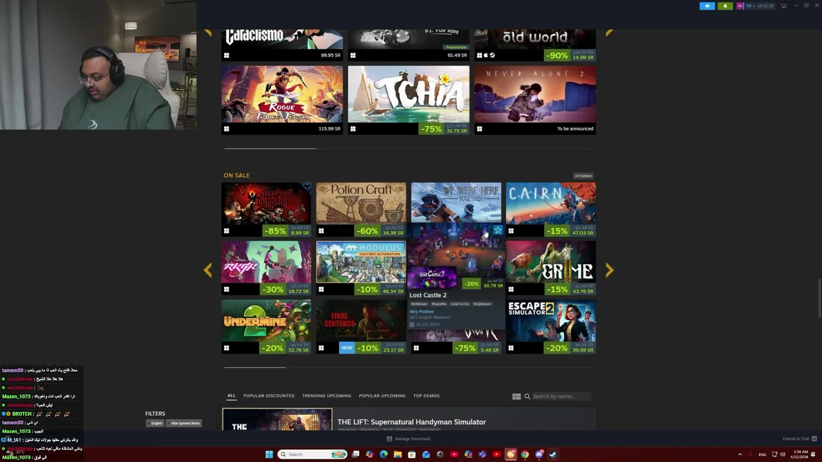Click the Lost Castle 2 title in hover popup
Screen dimensions: 822x462
[x=428, y=295]
